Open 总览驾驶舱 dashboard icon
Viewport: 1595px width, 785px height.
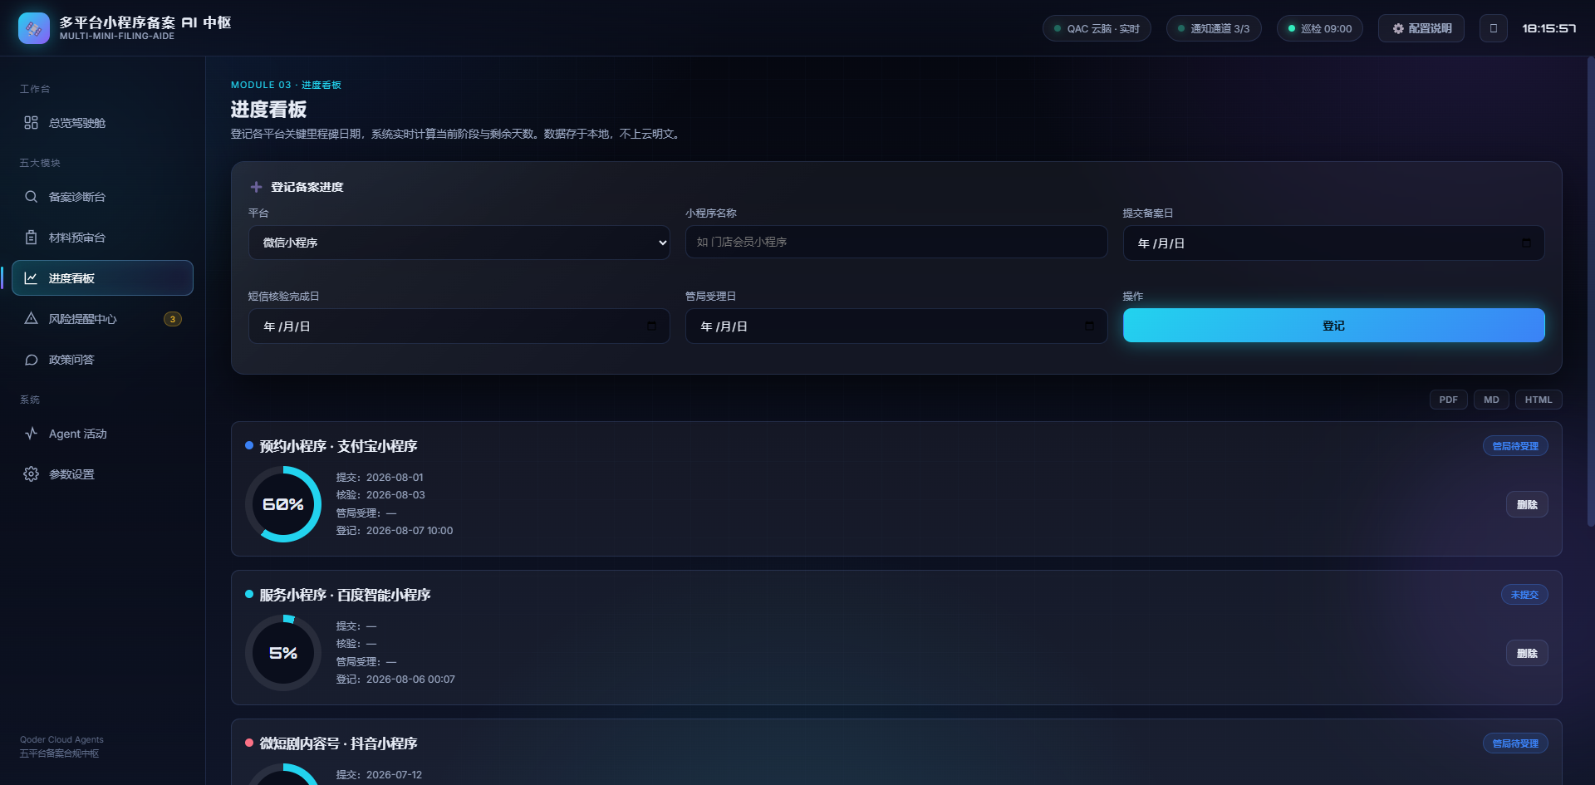click(x=31, y=123)
